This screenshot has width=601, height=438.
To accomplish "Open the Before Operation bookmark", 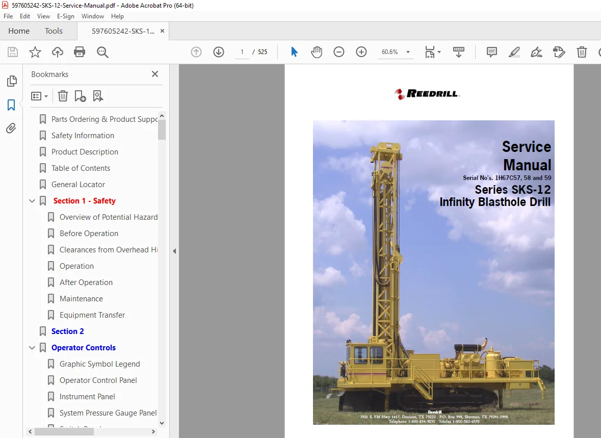I will tap(89, 234).
